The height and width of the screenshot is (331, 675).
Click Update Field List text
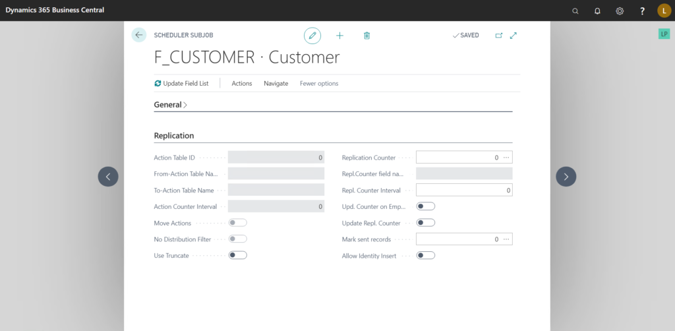pos(186,84)
